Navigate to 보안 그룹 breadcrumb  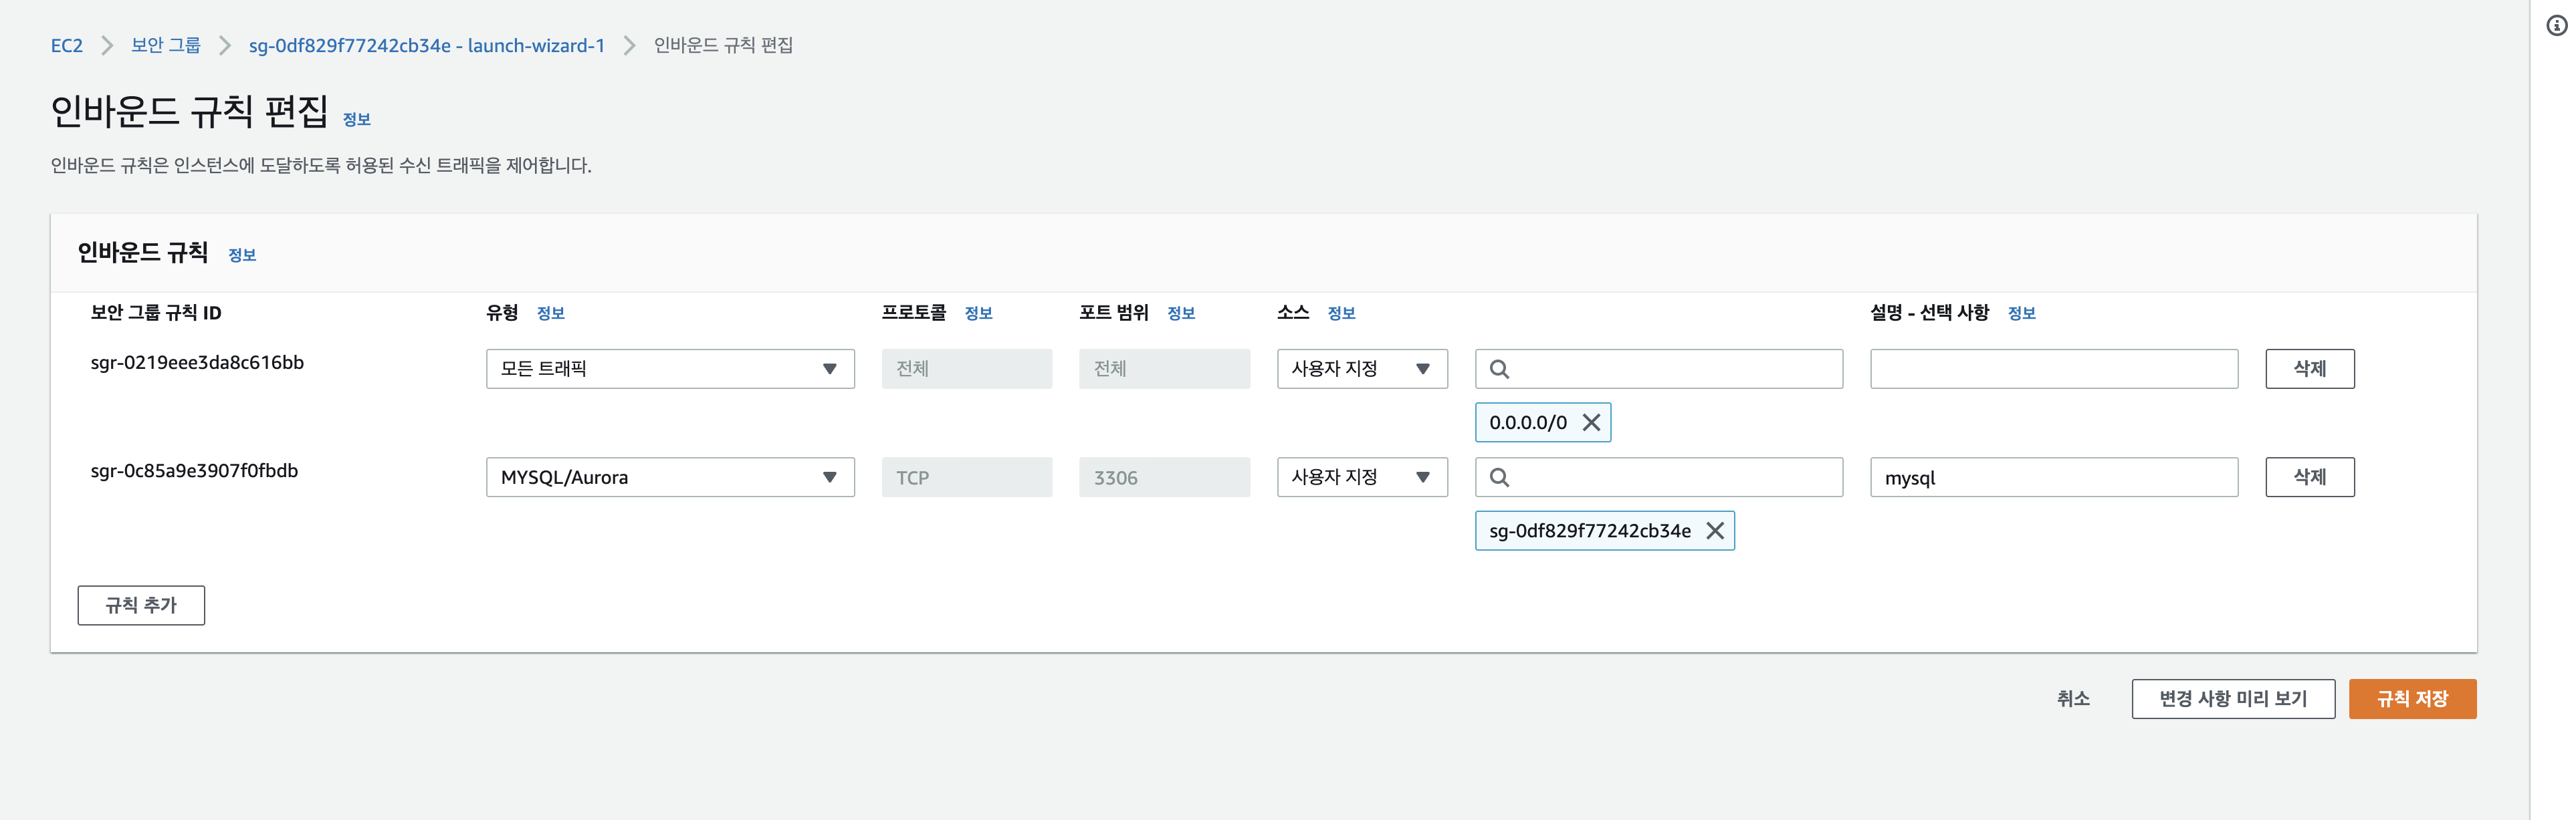pos(165,45)
